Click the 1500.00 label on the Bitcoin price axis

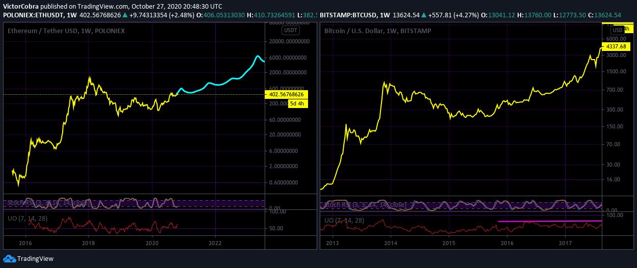615,71
